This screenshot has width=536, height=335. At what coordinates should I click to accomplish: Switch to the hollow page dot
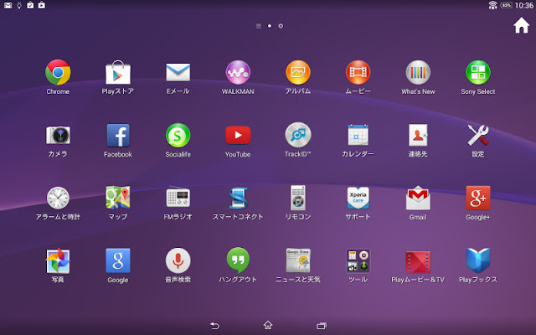281,26
